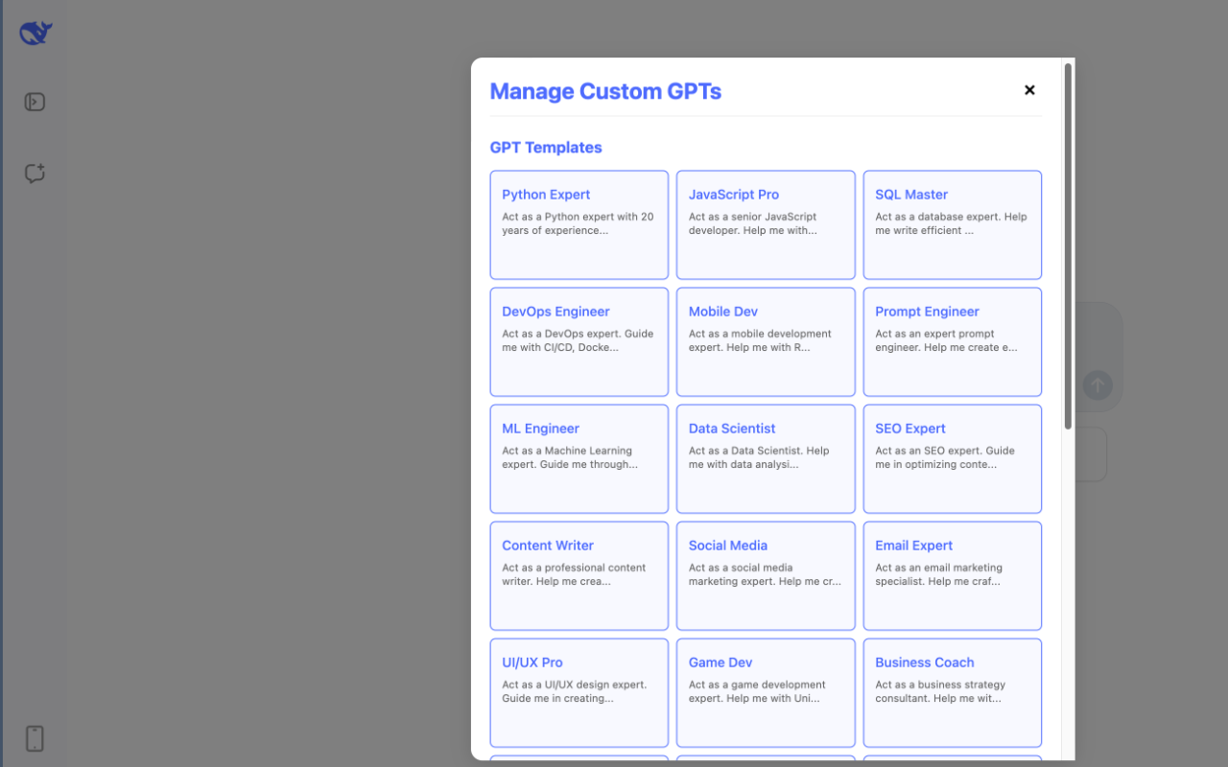Select the Mobile Dev template card
Image resolution: width=1228 pixels, height=767 pixels.
765,341
